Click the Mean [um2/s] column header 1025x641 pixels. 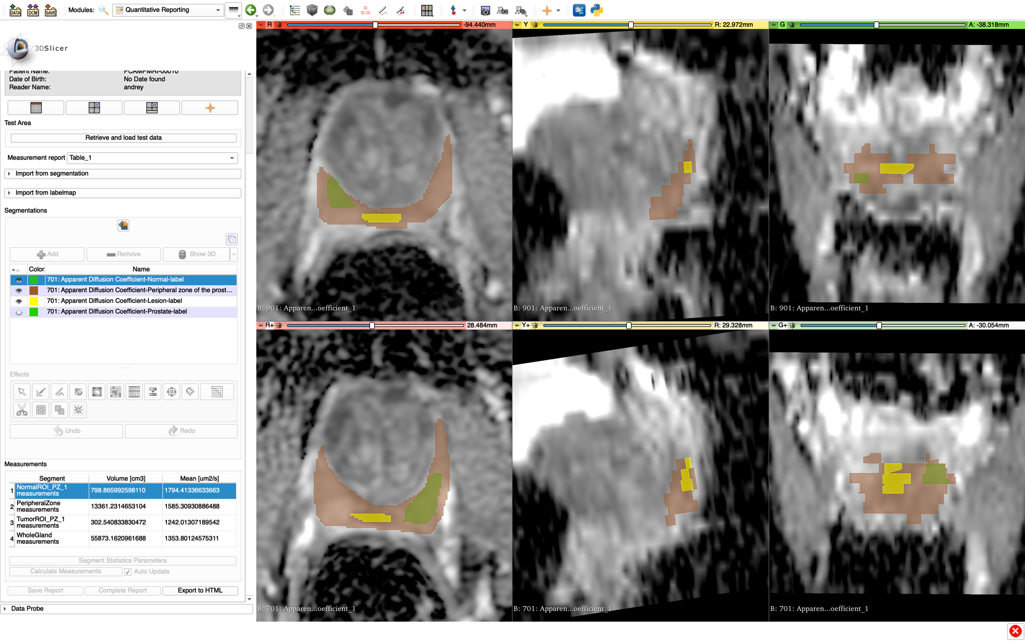tap(199, 479)
